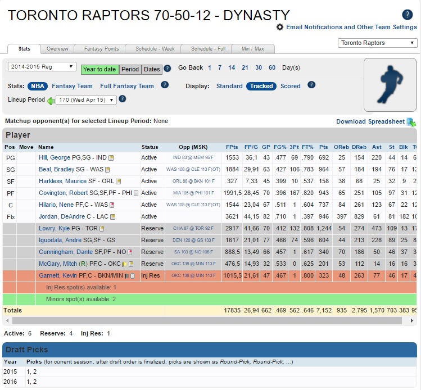Open DeAndre Jordan player note icon
421x390 pixels.
pos(113,217)
